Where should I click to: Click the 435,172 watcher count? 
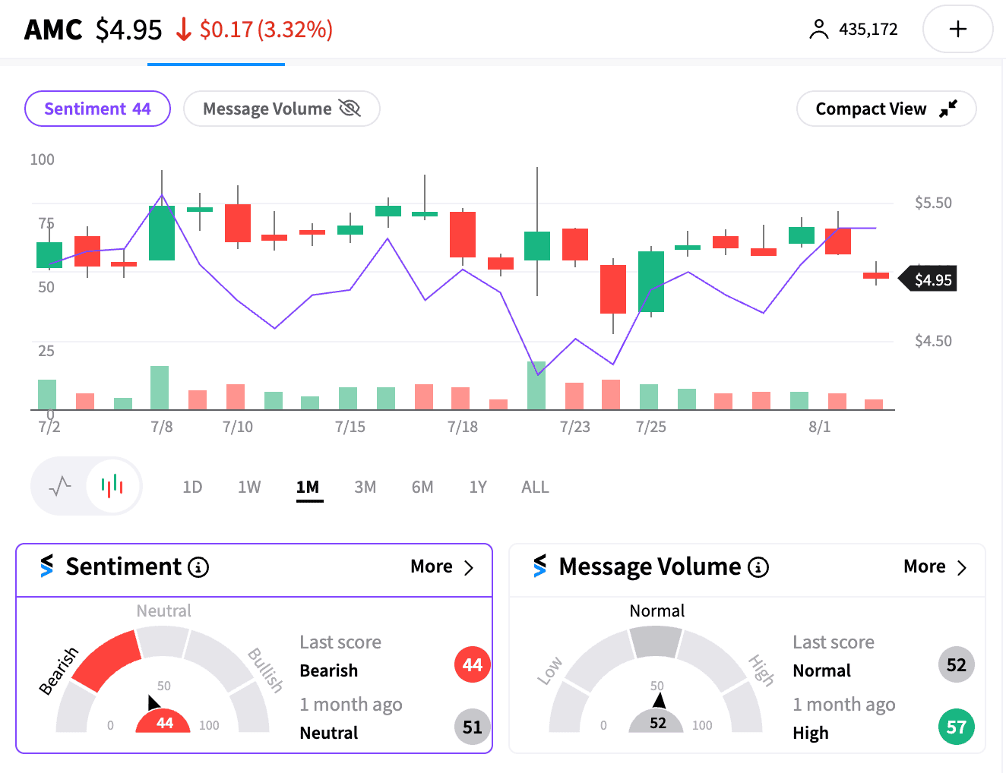(x=868, y=30)
